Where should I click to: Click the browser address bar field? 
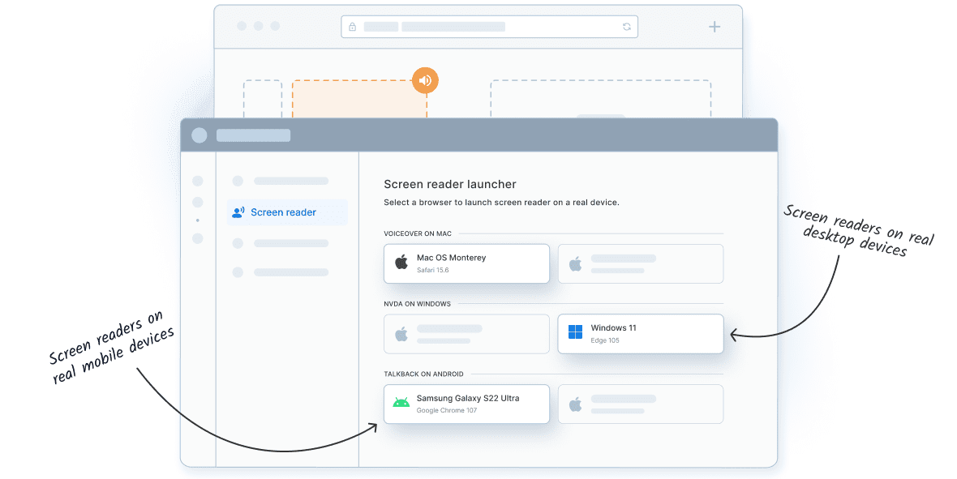coord(487,26)
